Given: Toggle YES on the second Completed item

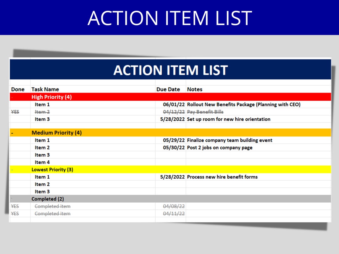Looking at the screenshot, I should [x=15, y=213].
